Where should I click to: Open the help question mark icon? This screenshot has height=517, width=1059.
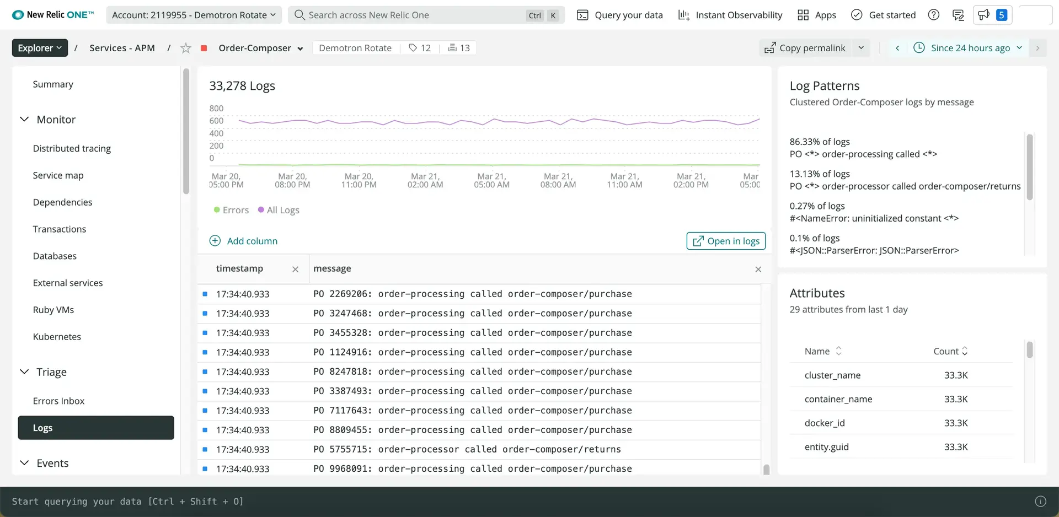[x=933, y=15]
